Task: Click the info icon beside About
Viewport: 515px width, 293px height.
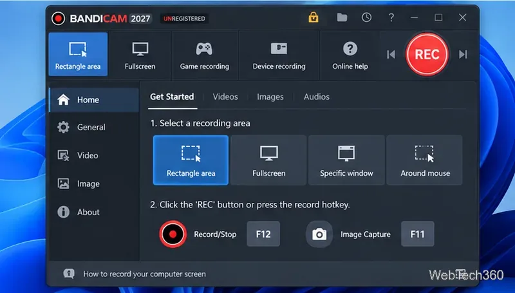Action: point(63,212)
